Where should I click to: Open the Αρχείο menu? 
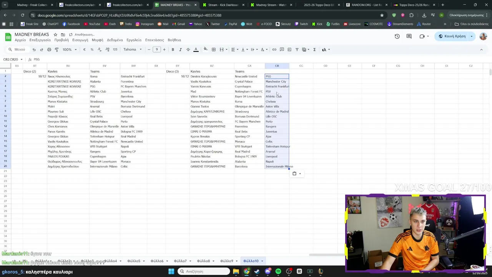20,40
